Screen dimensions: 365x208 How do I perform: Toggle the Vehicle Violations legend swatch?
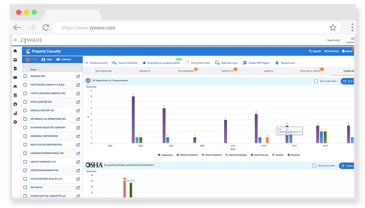[178, 155]
